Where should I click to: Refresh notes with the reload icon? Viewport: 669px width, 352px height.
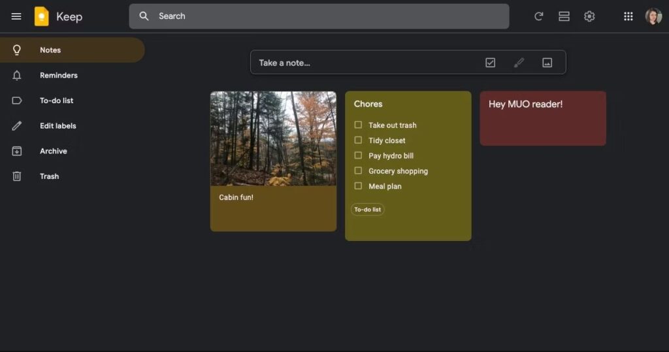538,16
